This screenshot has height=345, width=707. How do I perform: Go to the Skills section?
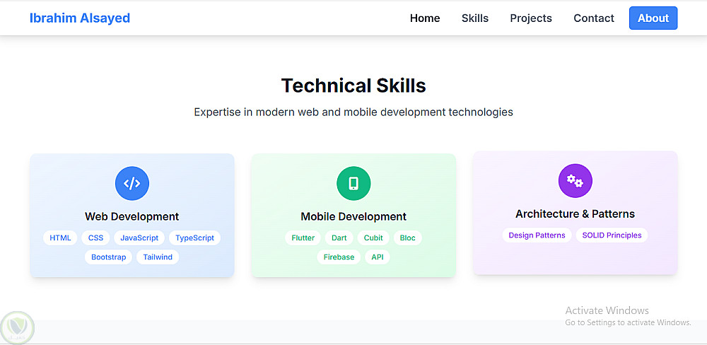pyautogui.click(x=475, y=18)
